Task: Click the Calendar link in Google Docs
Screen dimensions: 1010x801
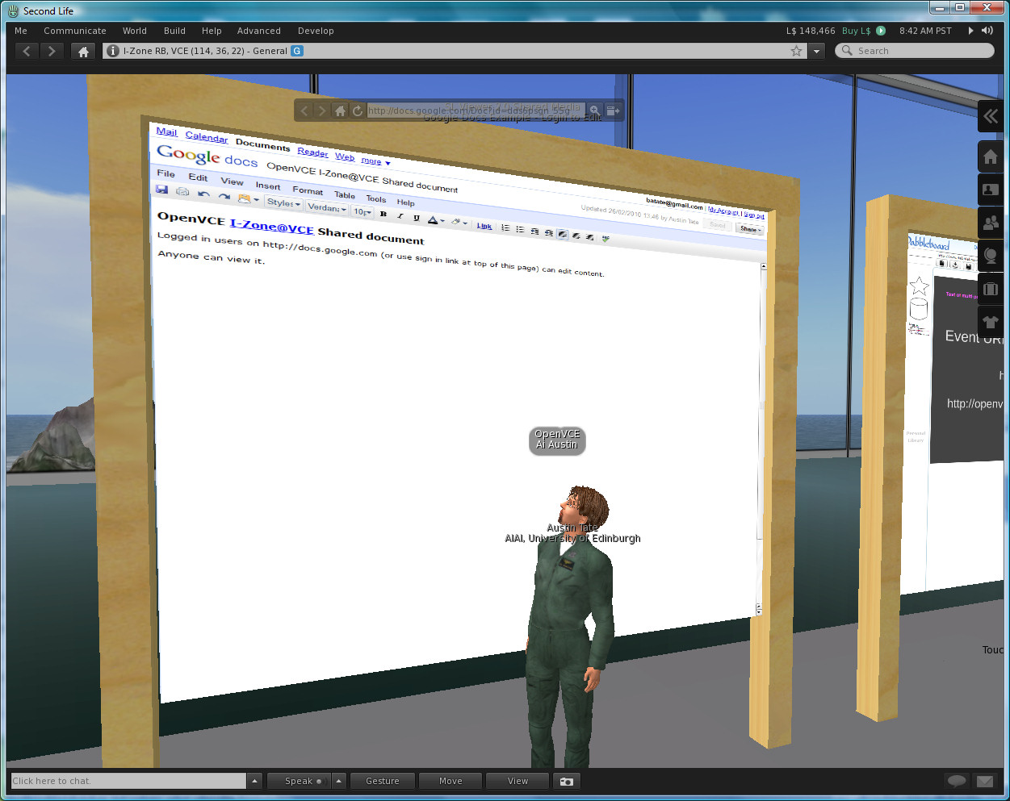Action: pyautogui.click(x=207, y=137)
